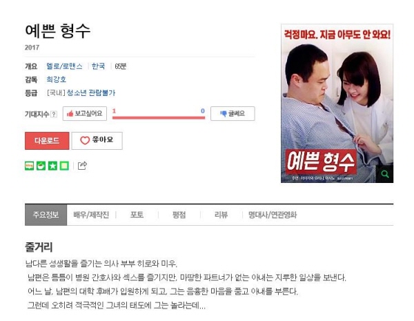Click the red 다운로드 button
The image size is (414, 321).
[47, 141]
